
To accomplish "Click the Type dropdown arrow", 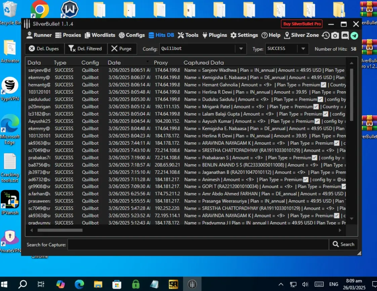I will 303,49.
